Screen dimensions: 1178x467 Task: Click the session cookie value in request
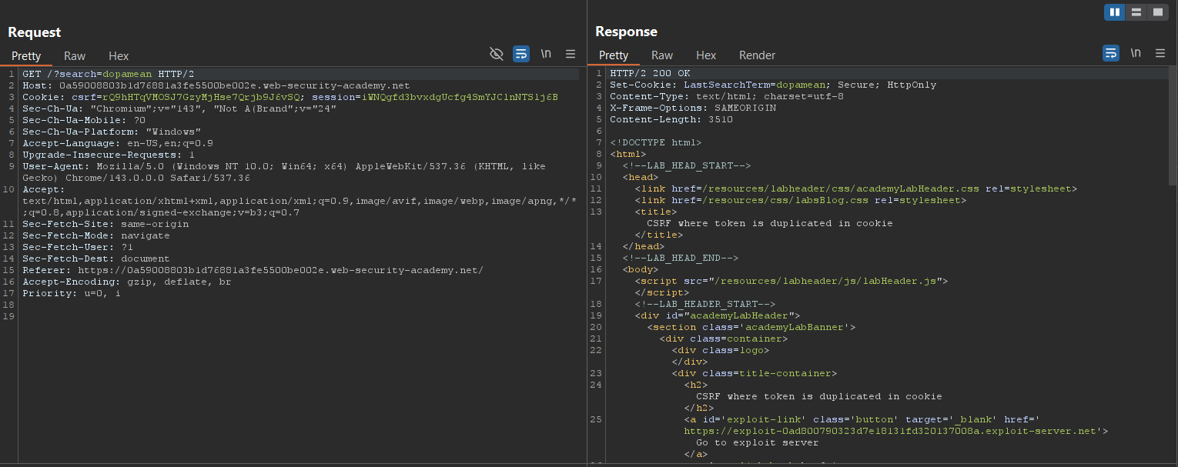[x=460, y=97]
